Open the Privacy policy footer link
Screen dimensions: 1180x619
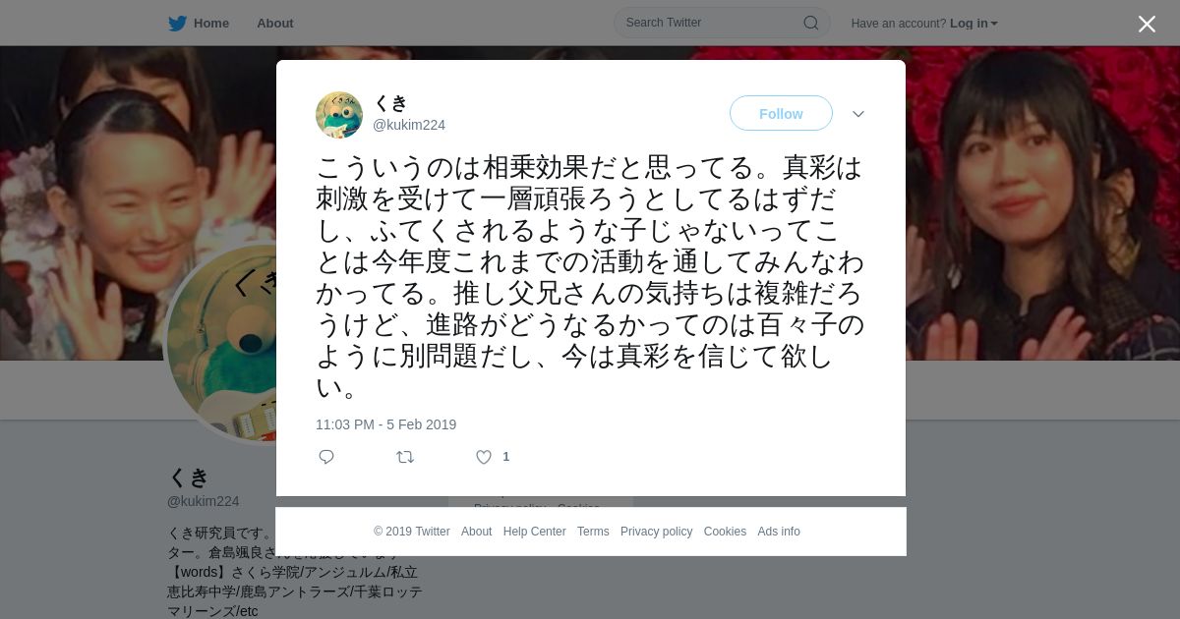(656, 532)
